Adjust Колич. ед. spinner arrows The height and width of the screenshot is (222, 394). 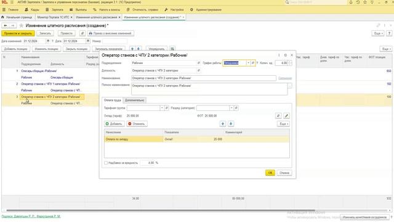tap(290, 63)
